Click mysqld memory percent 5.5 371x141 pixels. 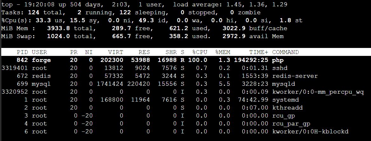224,84
